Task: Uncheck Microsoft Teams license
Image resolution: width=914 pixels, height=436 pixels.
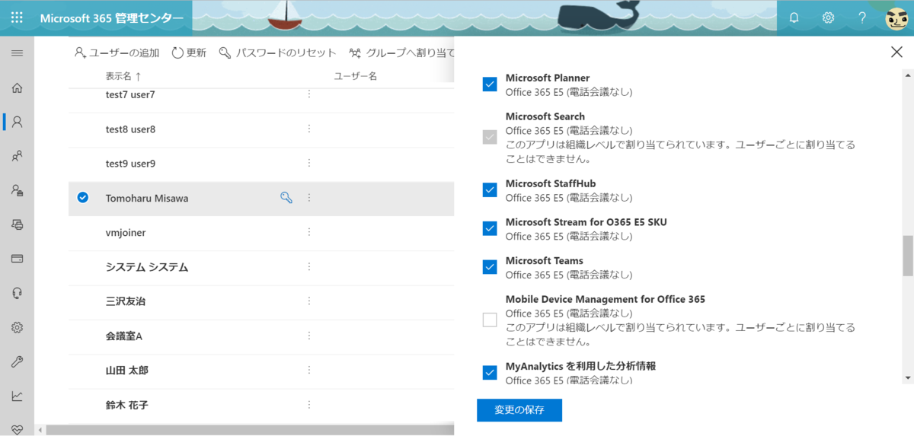Action: click(490, 267)
